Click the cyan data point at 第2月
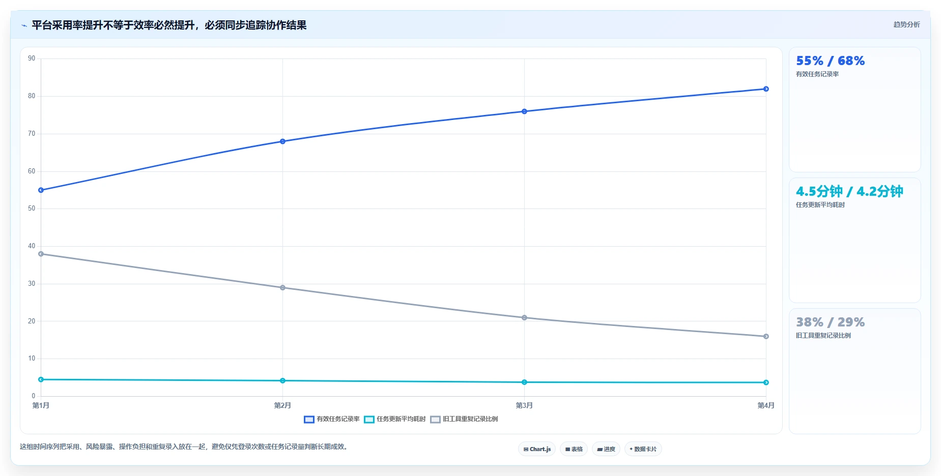The width and height of the screenshot is (941, 476). 282,380
